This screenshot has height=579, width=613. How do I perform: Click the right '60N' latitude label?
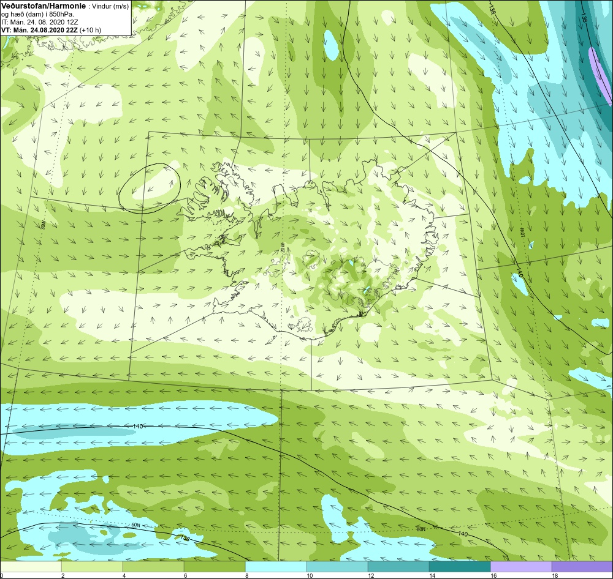tap(421, 529)
